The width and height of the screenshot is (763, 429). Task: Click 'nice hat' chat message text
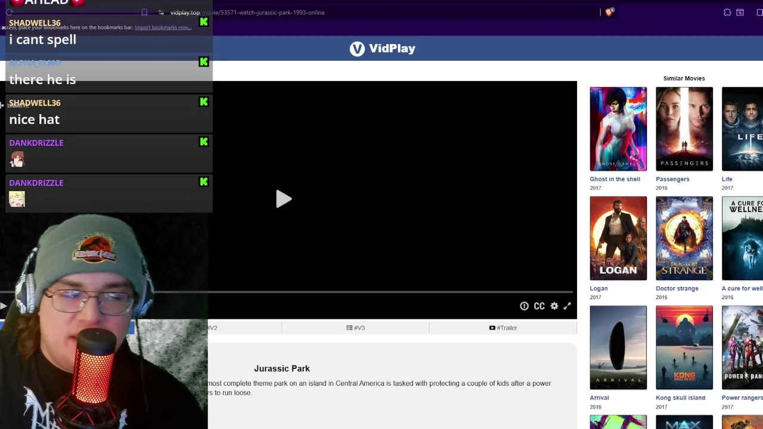(x=34, y=119)
